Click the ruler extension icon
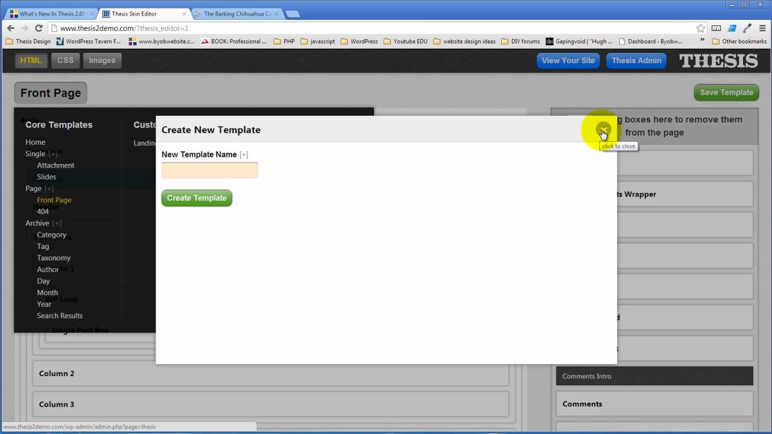This screenshot has width=772, height=434. [717, 28]
